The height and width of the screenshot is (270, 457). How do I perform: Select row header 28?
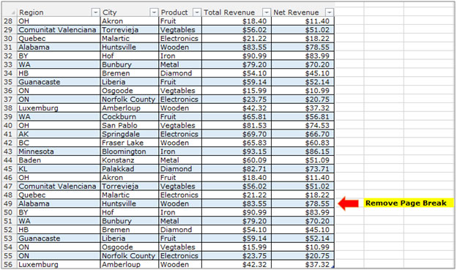tap(9, 21)
